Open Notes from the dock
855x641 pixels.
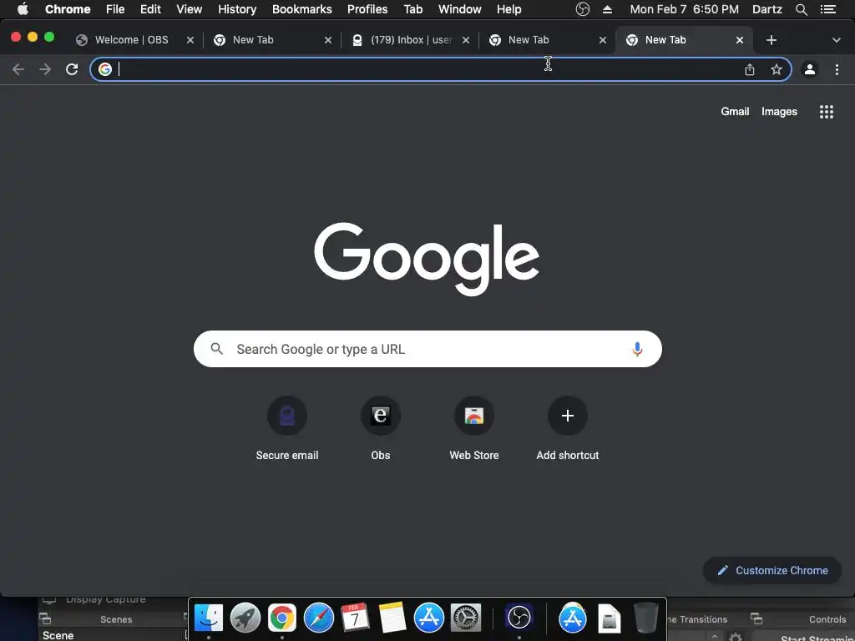point(392,618)
